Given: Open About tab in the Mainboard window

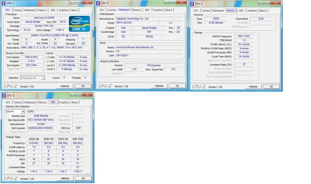Looking at the screenshot, I should 169,10.
